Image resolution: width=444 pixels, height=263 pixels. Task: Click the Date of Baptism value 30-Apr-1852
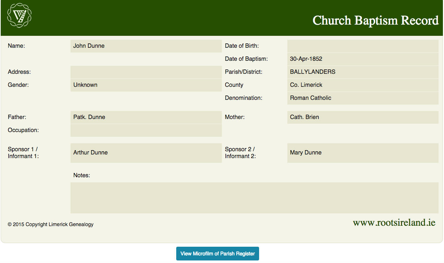pos(363,59)
